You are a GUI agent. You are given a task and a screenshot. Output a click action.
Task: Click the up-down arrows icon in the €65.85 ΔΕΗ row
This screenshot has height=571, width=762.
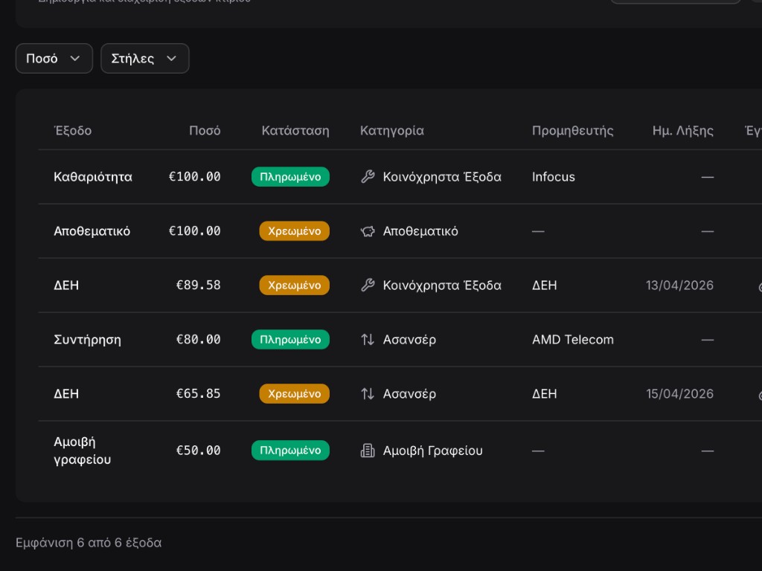[368, 394]
